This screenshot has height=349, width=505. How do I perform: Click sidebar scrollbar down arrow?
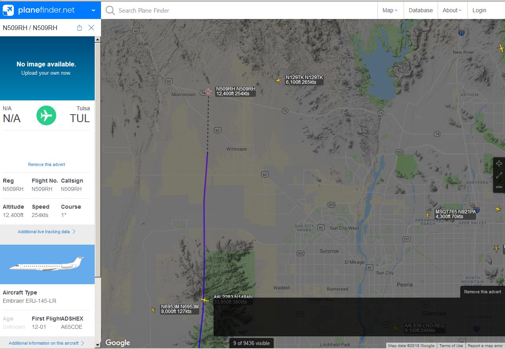(98, 345)
